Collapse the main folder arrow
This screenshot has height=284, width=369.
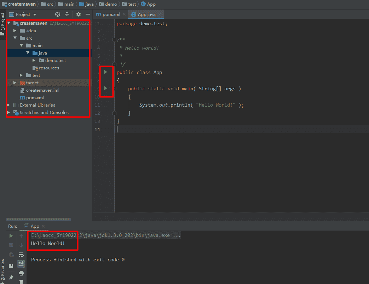click(22, 45)
